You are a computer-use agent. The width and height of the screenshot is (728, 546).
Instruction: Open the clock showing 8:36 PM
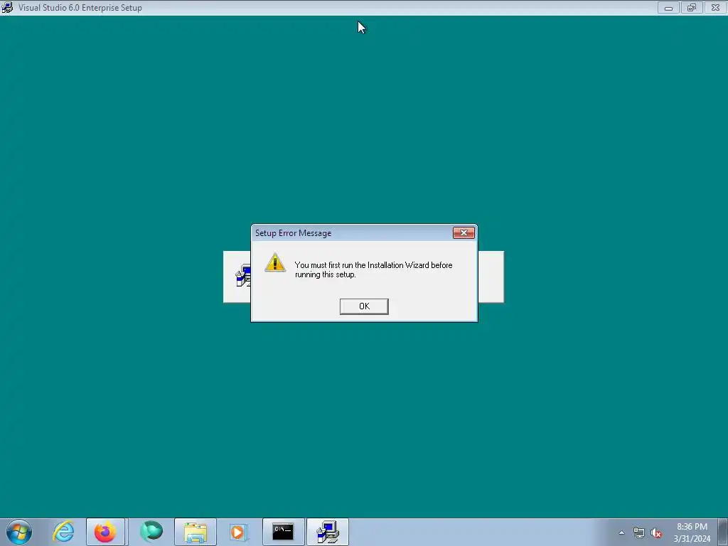click(x=692, y=532)
